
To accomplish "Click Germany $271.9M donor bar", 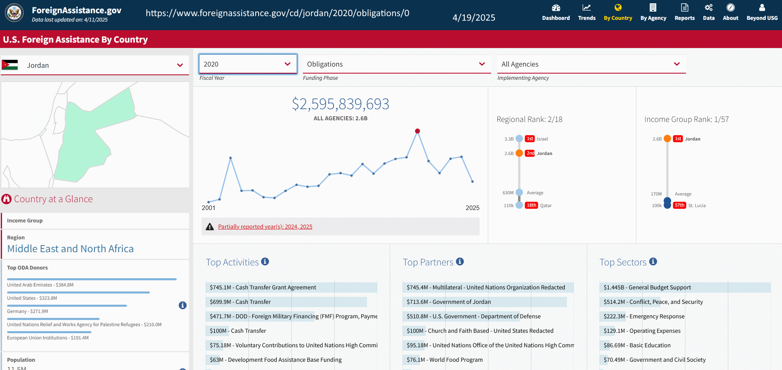I will click(67, 306).
